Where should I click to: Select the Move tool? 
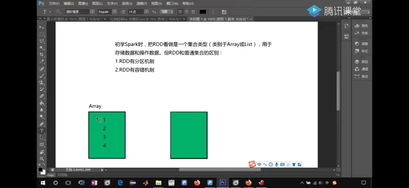click(x=42, y=27)
